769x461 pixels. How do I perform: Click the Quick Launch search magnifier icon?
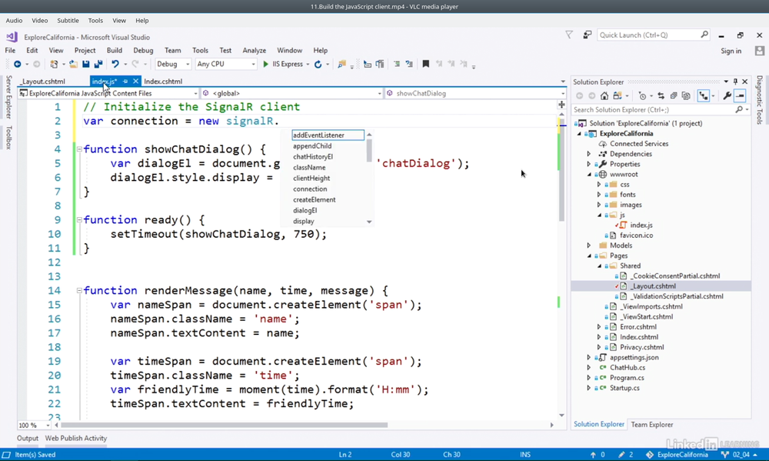coord(704,35)
